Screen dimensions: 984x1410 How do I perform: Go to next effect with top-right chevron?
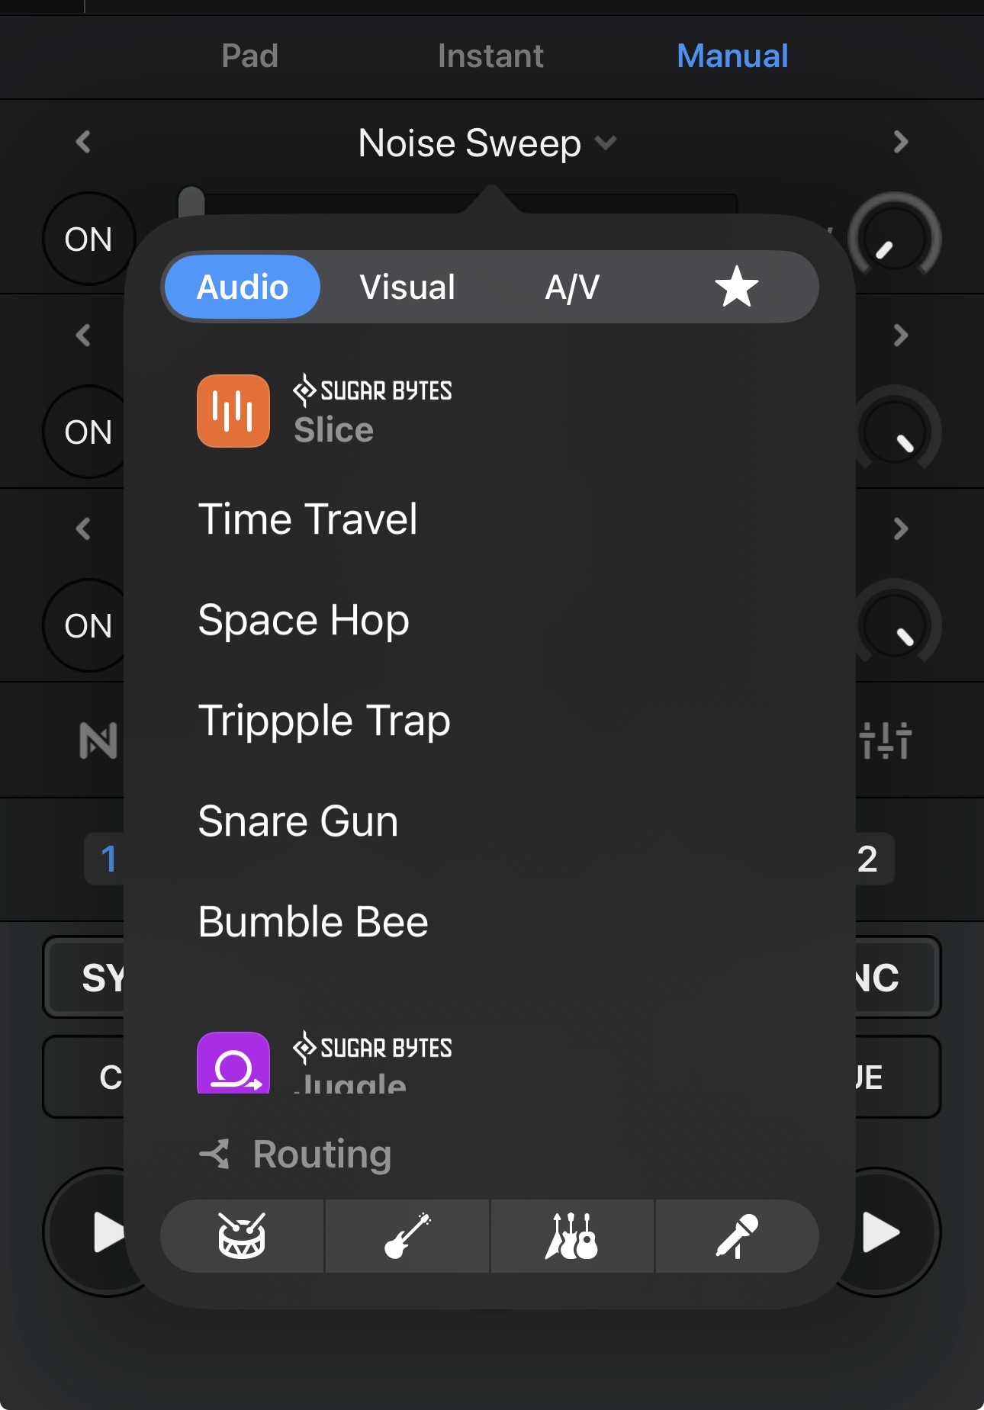click(x=901, y=142)
